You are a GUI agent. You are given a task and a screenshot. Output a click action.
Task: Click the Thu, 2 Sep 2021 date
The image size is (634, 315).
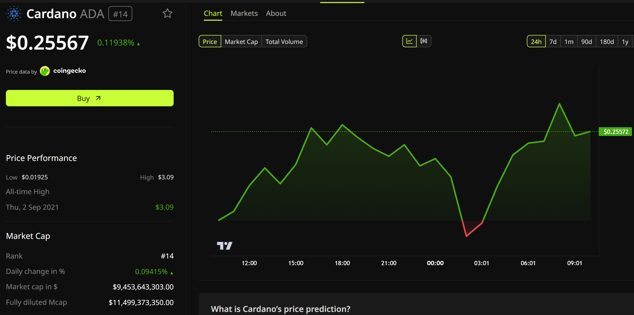(x=32, y=207)
